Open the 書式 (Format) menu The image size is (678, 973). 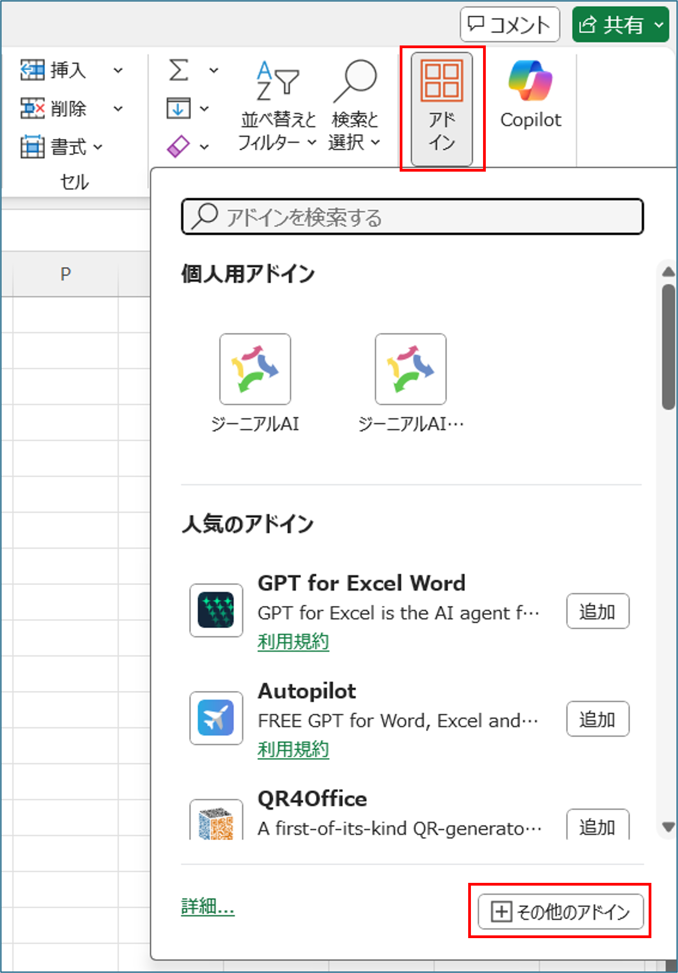pyautogui.click(x=62, y=147)
